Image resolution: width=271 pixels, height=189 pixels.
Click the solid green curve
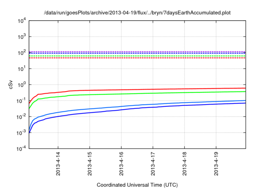pos(169,93)
